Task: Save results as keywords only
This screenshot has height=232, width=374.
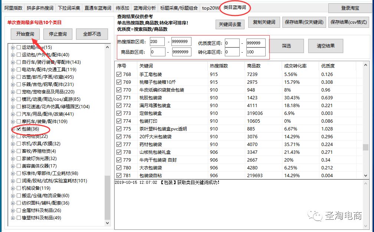Action: [x=304, y=22]
